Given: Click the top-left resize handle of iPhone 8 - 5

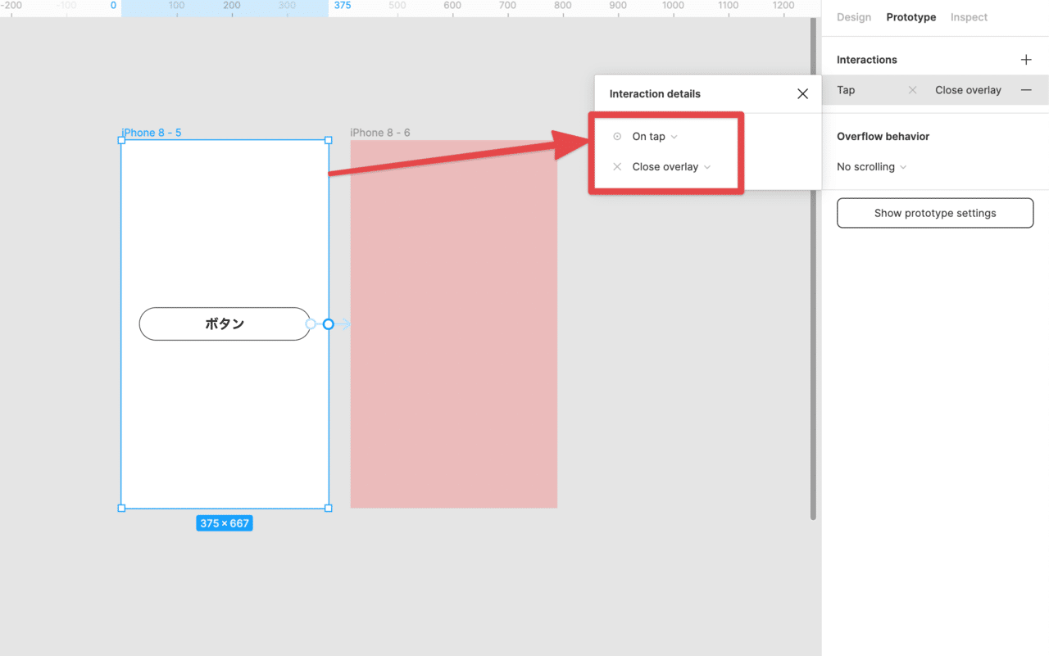Looking at the screenshot, I should (x=122, y=140).
